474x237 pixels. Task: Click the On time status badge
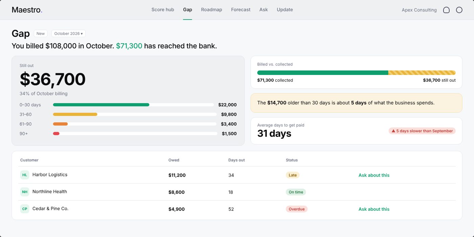pyautogui.click(x=296, y=192)
